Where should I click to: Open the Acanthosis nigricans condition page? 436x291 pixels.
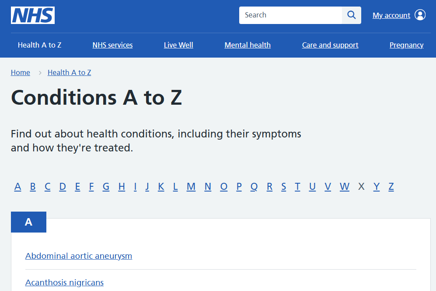(x=64, y=282)
